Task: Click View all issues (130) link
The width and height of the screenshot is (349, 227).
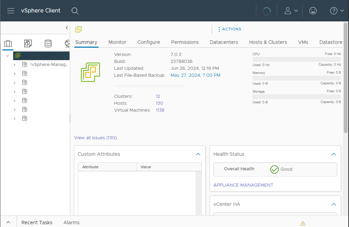Action: (95, 138)
